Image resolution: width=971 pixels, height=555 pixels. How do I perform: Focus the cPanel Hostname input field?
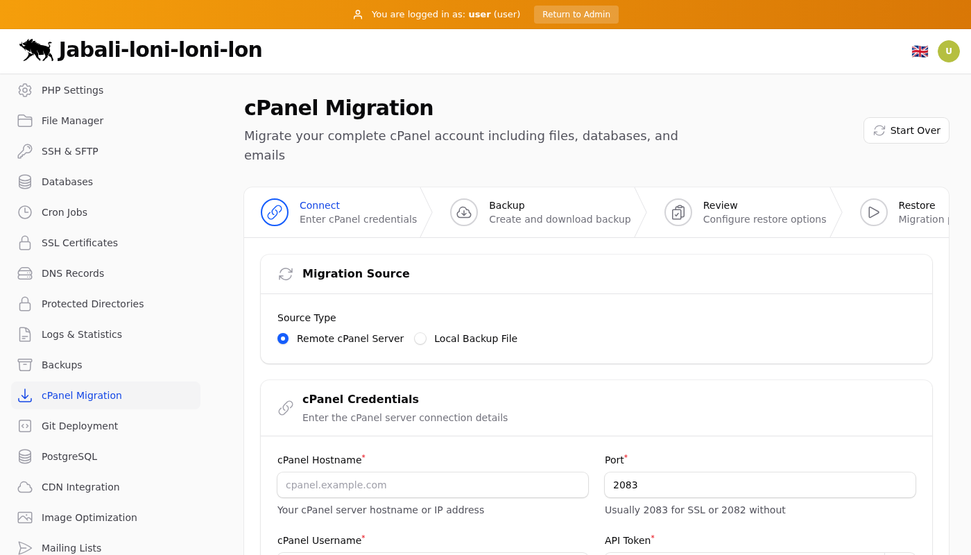(433, 485)
